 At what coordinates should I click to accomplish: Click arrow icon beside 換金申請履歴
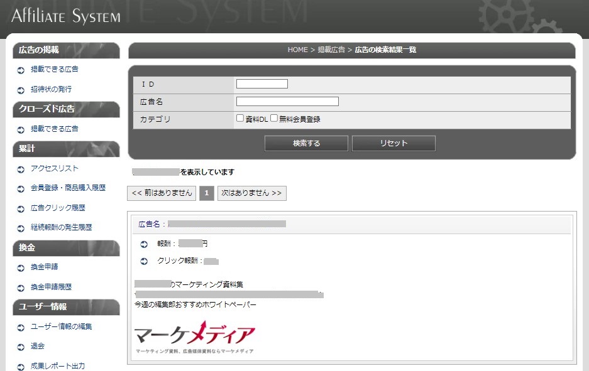click(21, 288)
